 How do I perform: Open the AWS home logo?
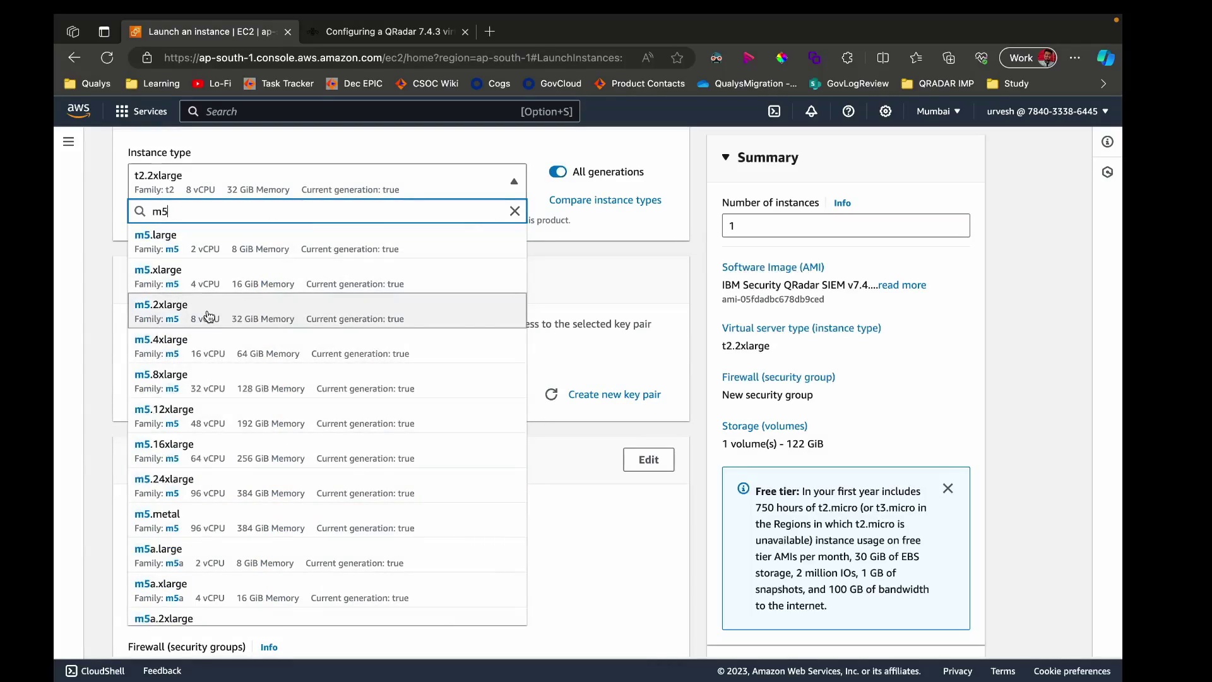pos(78,111)
